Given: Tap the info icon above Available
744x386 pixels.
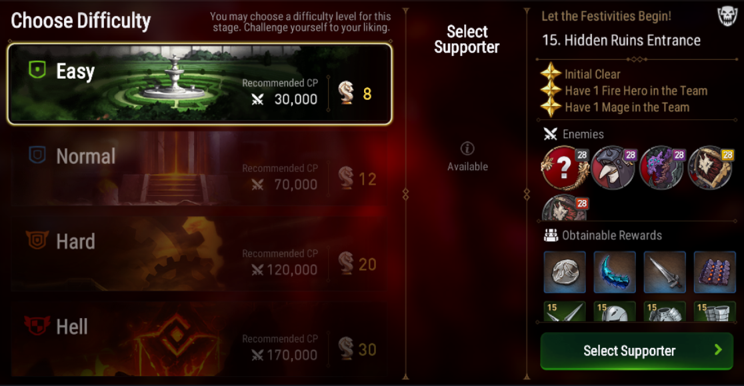Looking at the screenshot, I should [x=467, y=149].
